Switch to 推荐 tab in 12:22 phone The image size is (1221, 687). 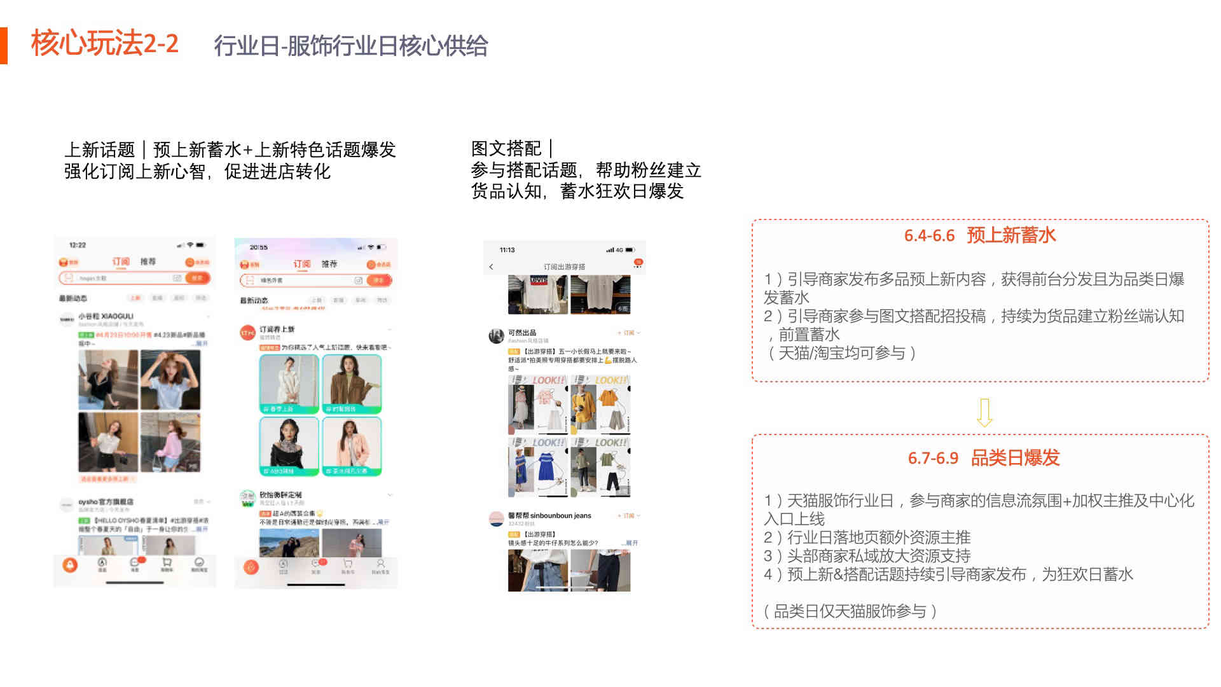(x=148, y=261)
